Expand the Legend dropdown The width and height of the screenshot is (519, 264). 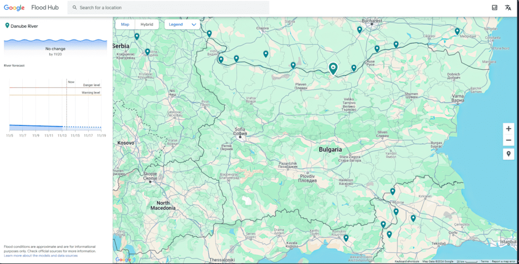182,24
